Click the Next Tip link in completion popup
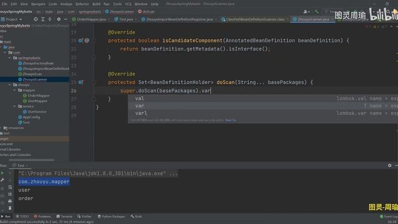398x224 pixels. point(231,120)
